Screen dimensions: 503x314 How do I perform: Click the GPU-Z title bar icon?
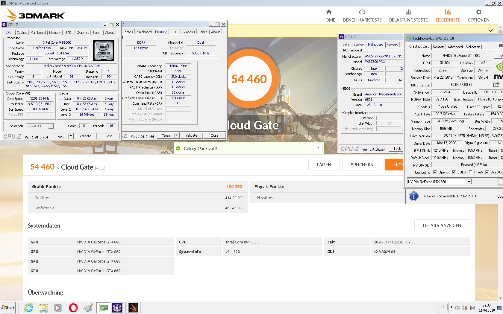(409, 38)
